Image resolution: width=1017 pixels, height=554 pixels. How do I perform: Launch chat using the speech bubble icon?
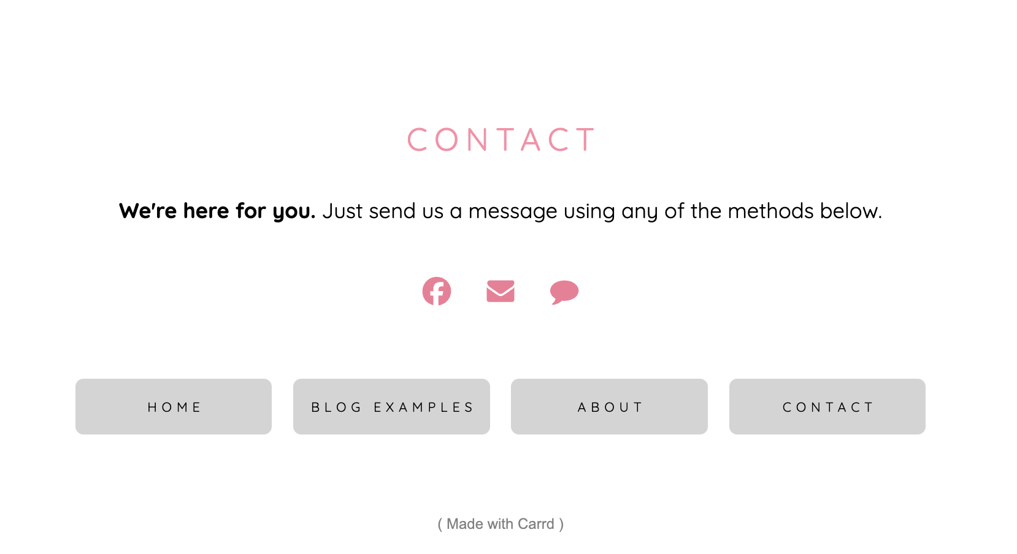click(564, 292)
